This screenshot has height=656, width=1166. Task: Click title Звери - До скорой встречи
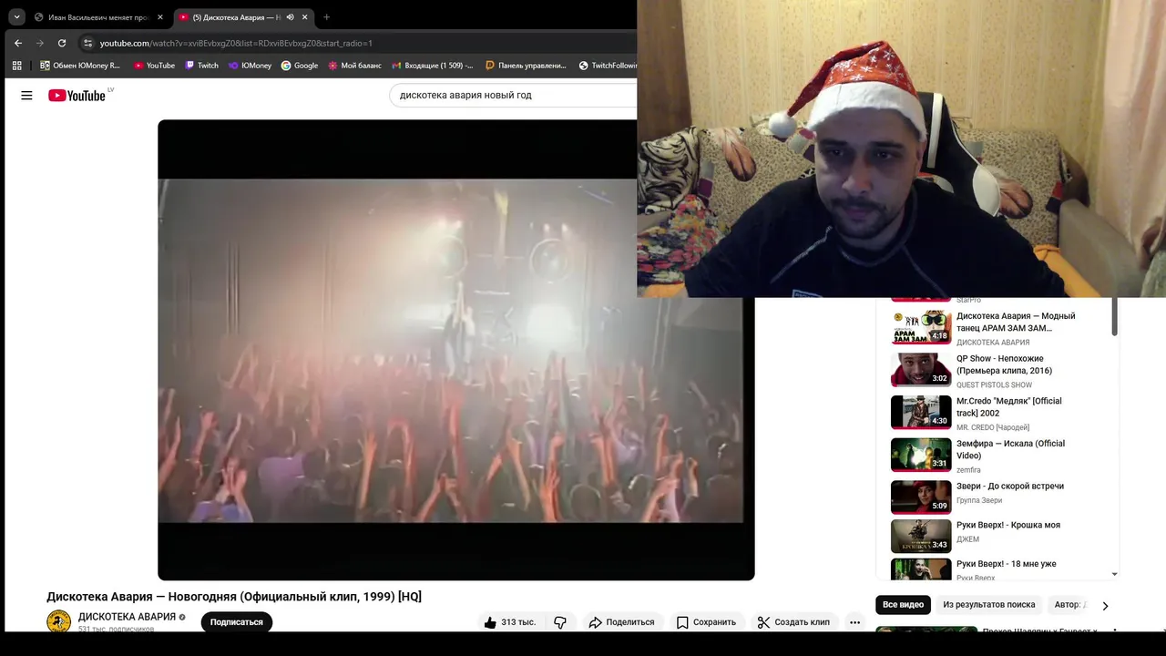click(1010, 486)
